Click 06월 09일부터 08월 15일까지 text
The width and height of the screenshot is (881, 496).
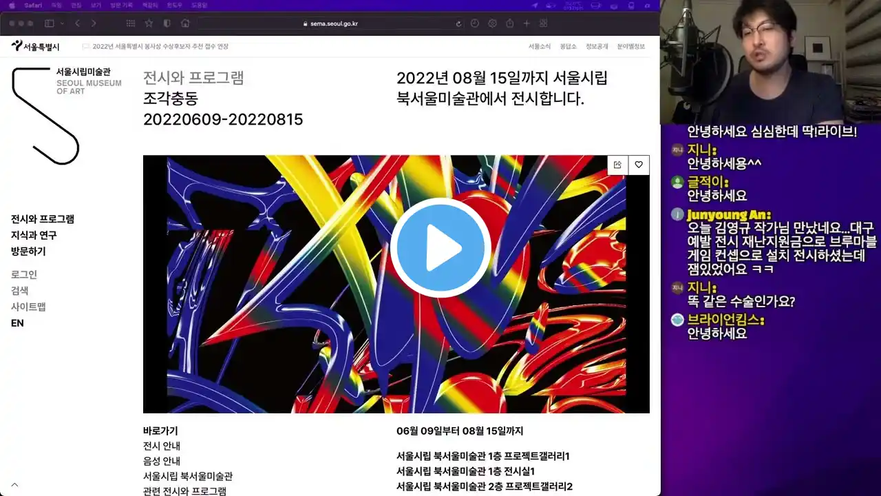[x=460, y=431]
